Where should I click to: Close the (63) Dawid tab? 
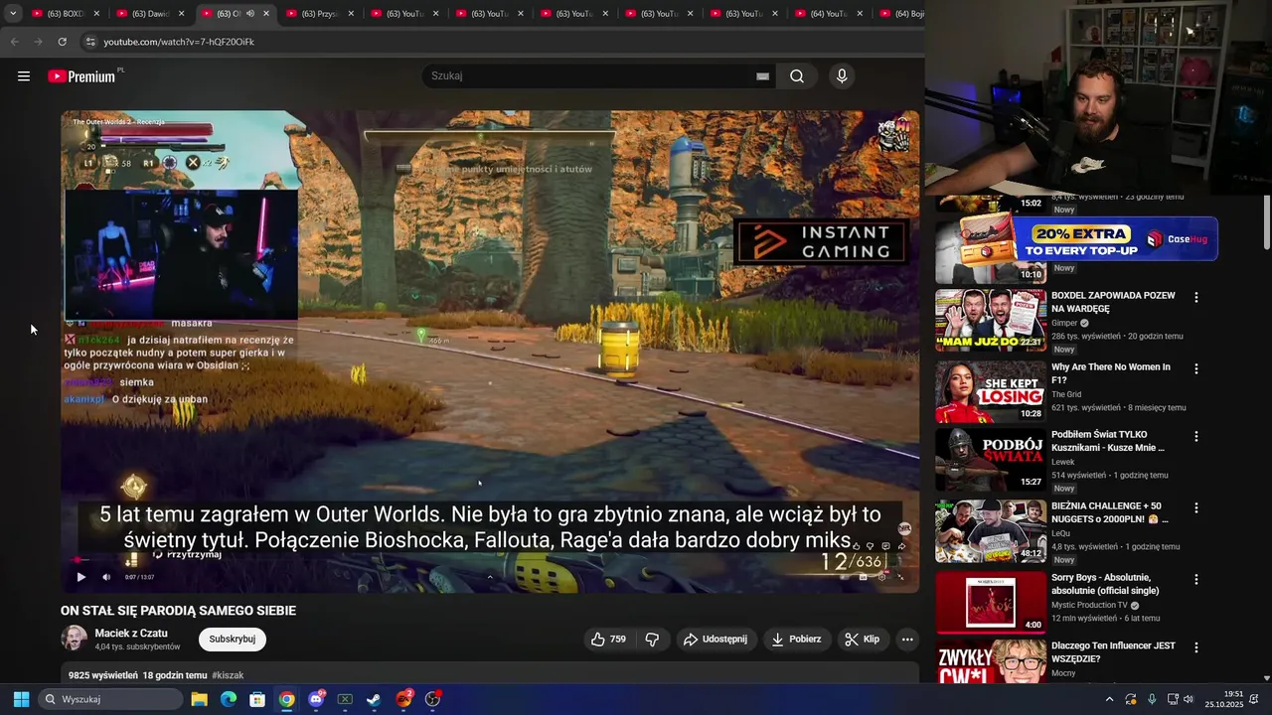(181, 14)
